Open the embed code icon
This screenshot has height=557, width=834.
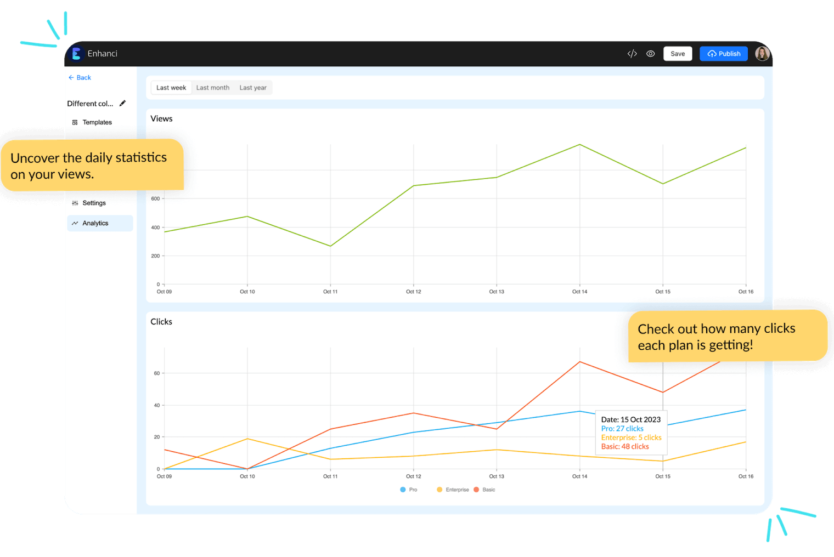pyautogui.click(x=632, y=54)
